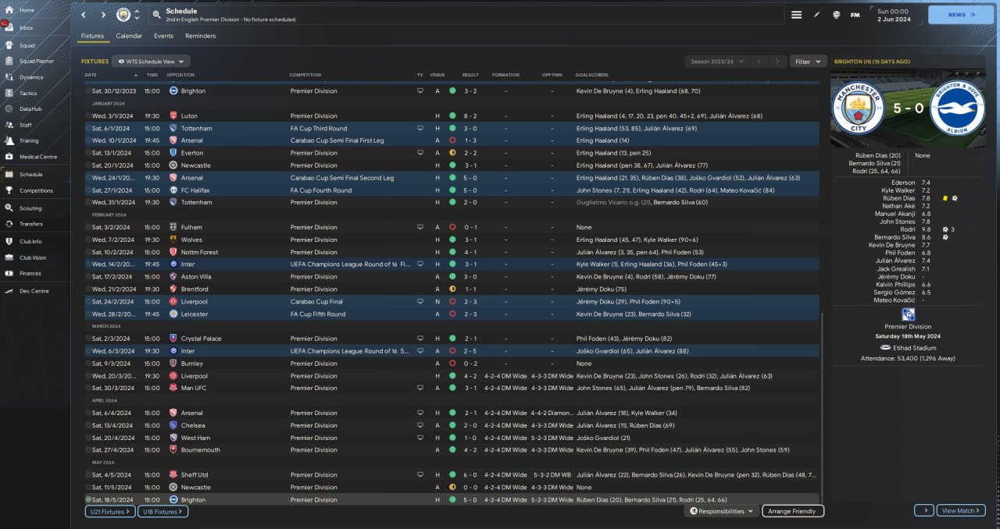Open the Filter dropdown
This screenshot has width=1000, height=529.
point(808,61)
